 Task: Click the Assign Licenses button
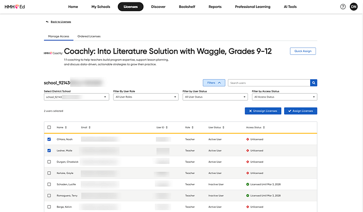tap(300, 111)
